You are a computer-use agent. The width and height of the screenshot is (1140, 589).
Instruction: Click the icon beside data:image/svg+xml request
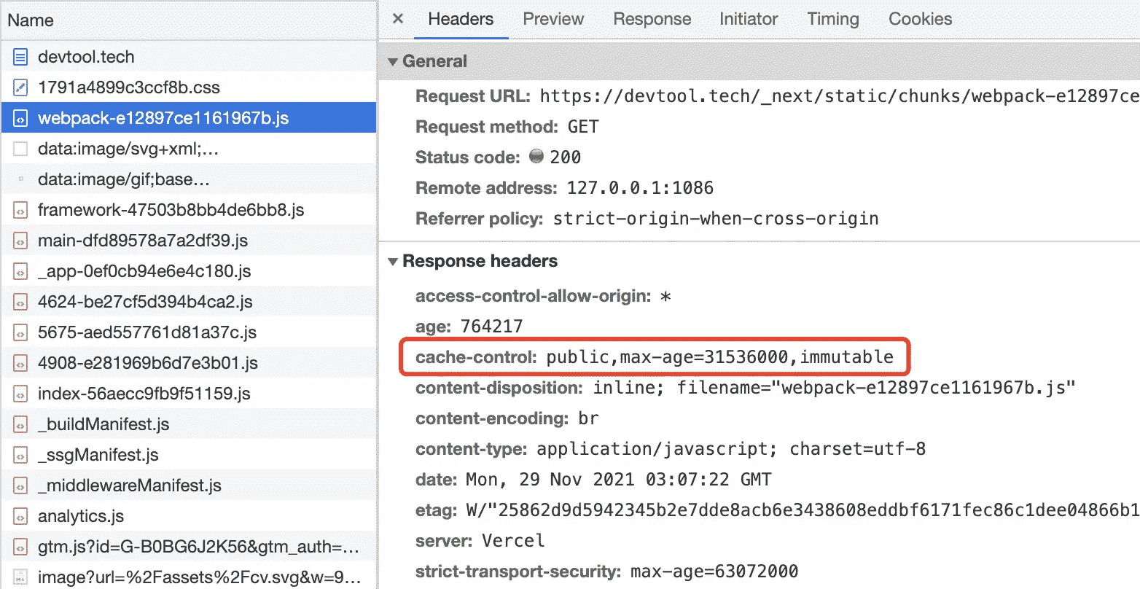21,149
